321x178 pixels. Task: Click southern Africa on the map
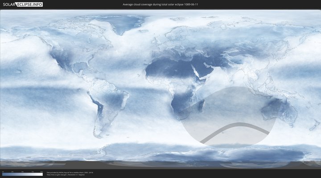pyautogui.click(x=181, y=107)
